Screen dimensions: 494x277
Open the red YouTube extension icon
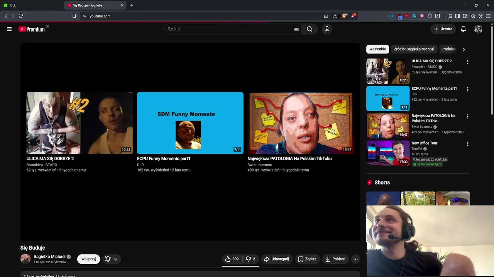click(x=406, y=16)
